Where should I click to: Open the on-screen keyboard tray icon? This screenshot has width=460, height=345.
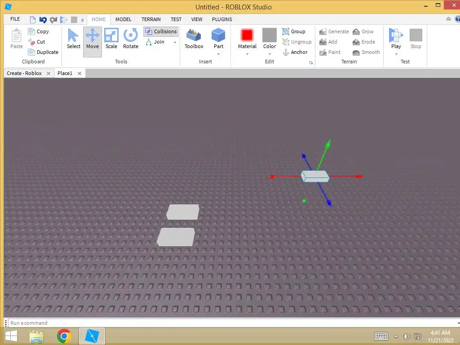(x=381, y=336)
